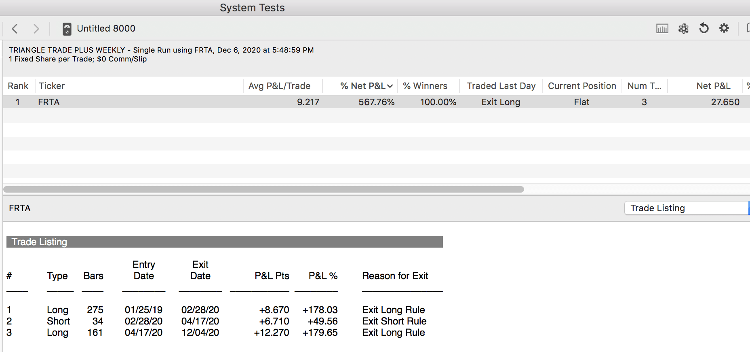Open the bar chart icon in toolbar

[x=662, y=28]
